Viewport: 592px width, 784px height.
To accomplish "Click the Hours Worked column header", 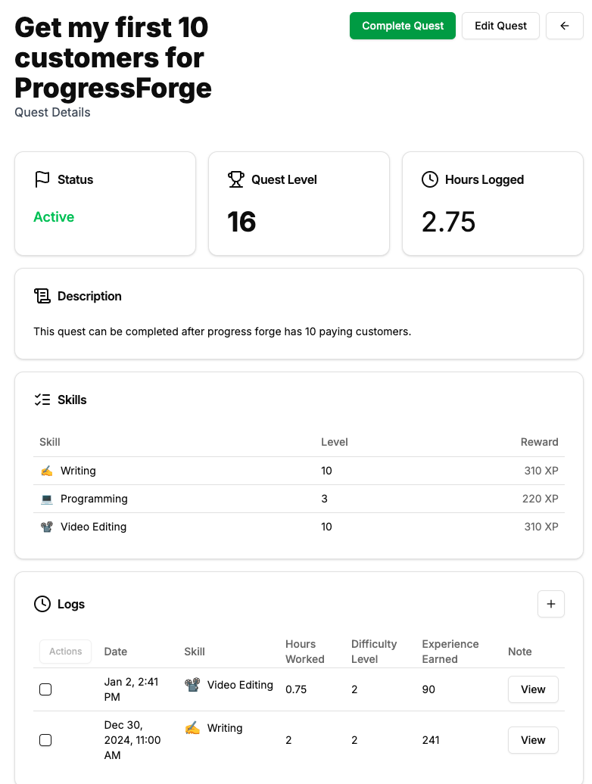I will pyautogui.click(x=305, y=652).
